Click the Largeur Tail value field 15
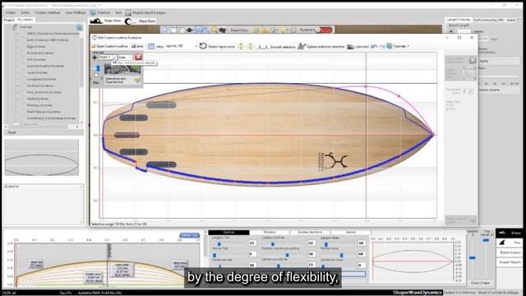The height and width of the screenshot is (296, 526). click(x=252, y=243)
